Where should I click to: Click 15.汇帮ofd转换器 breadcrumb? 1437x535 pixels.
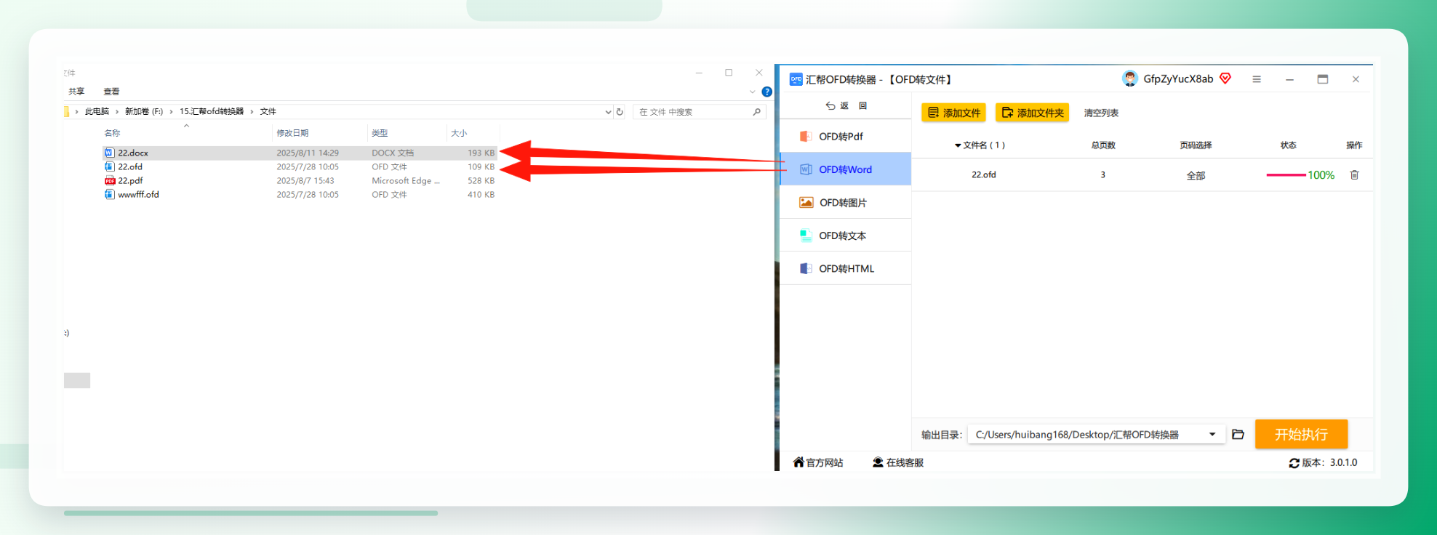pyautogui.click(x=212, y=111)
